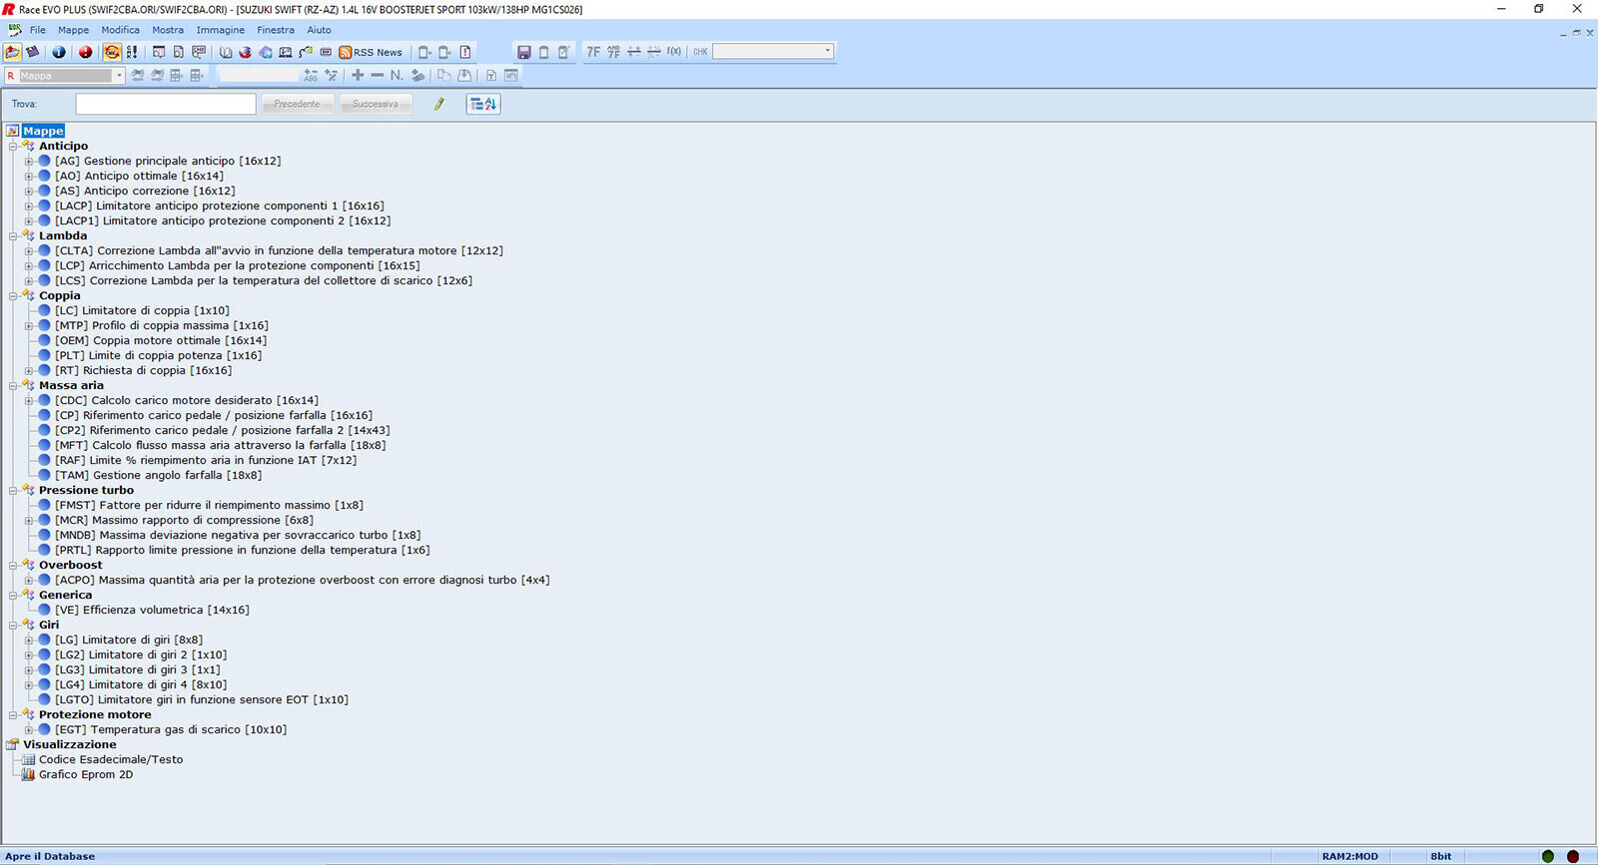
Task: Open the RSS News feed
Action: [371, 52]
